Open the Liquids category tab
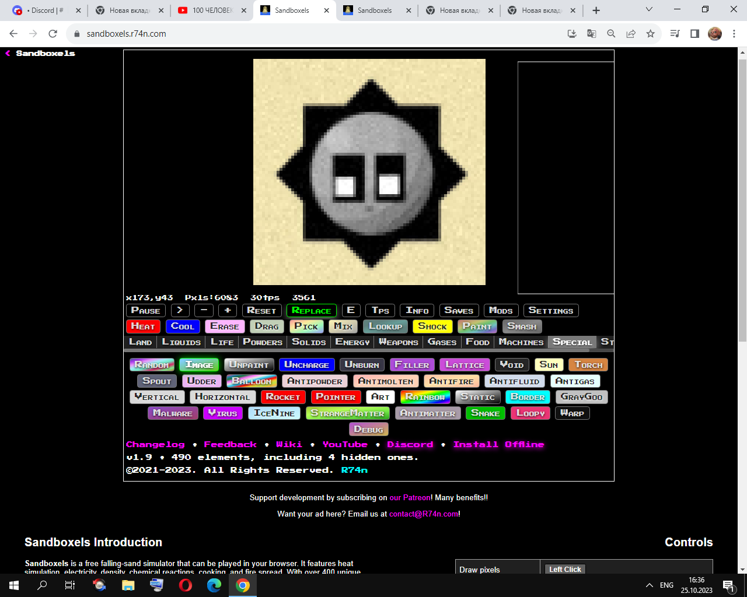 (181, 342)
